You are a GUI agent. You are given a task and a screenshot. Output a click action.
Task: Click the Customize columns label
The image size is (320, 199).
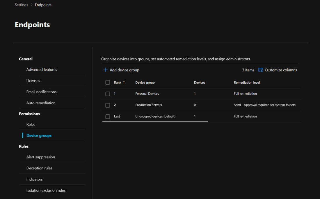pyautogui.click(x=281, y=70)
